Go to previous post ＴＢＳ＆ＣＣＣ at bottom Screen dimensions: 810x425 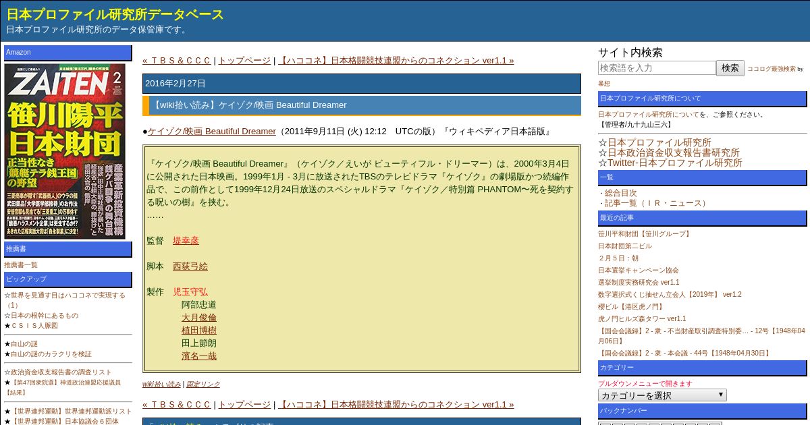(x=177, y=405)
